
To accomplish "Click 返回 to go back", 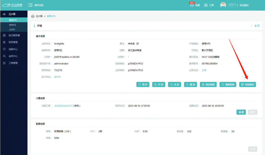I will 255,26.
